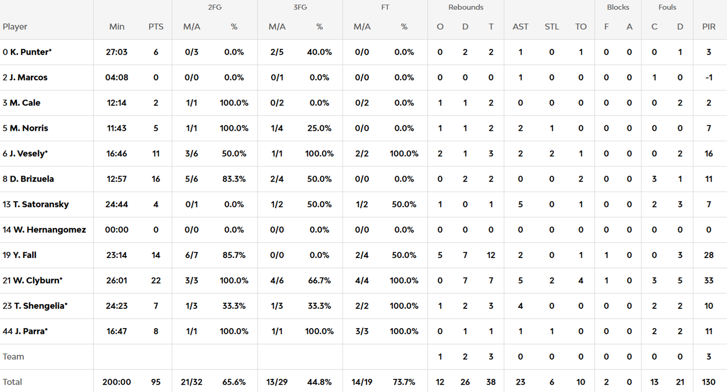Click the STL column header
The width and height of the screenshot is (727, 392).
pos(551,27)
